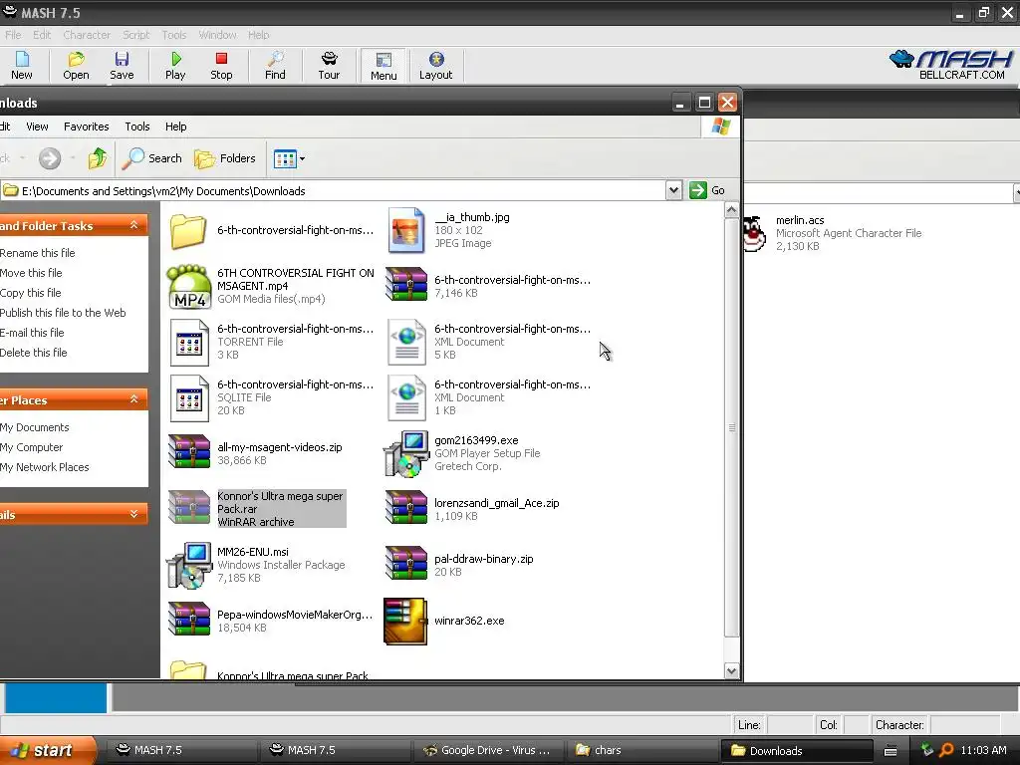Click Move this file link
1020x765 pixels.
click(31, 273)
